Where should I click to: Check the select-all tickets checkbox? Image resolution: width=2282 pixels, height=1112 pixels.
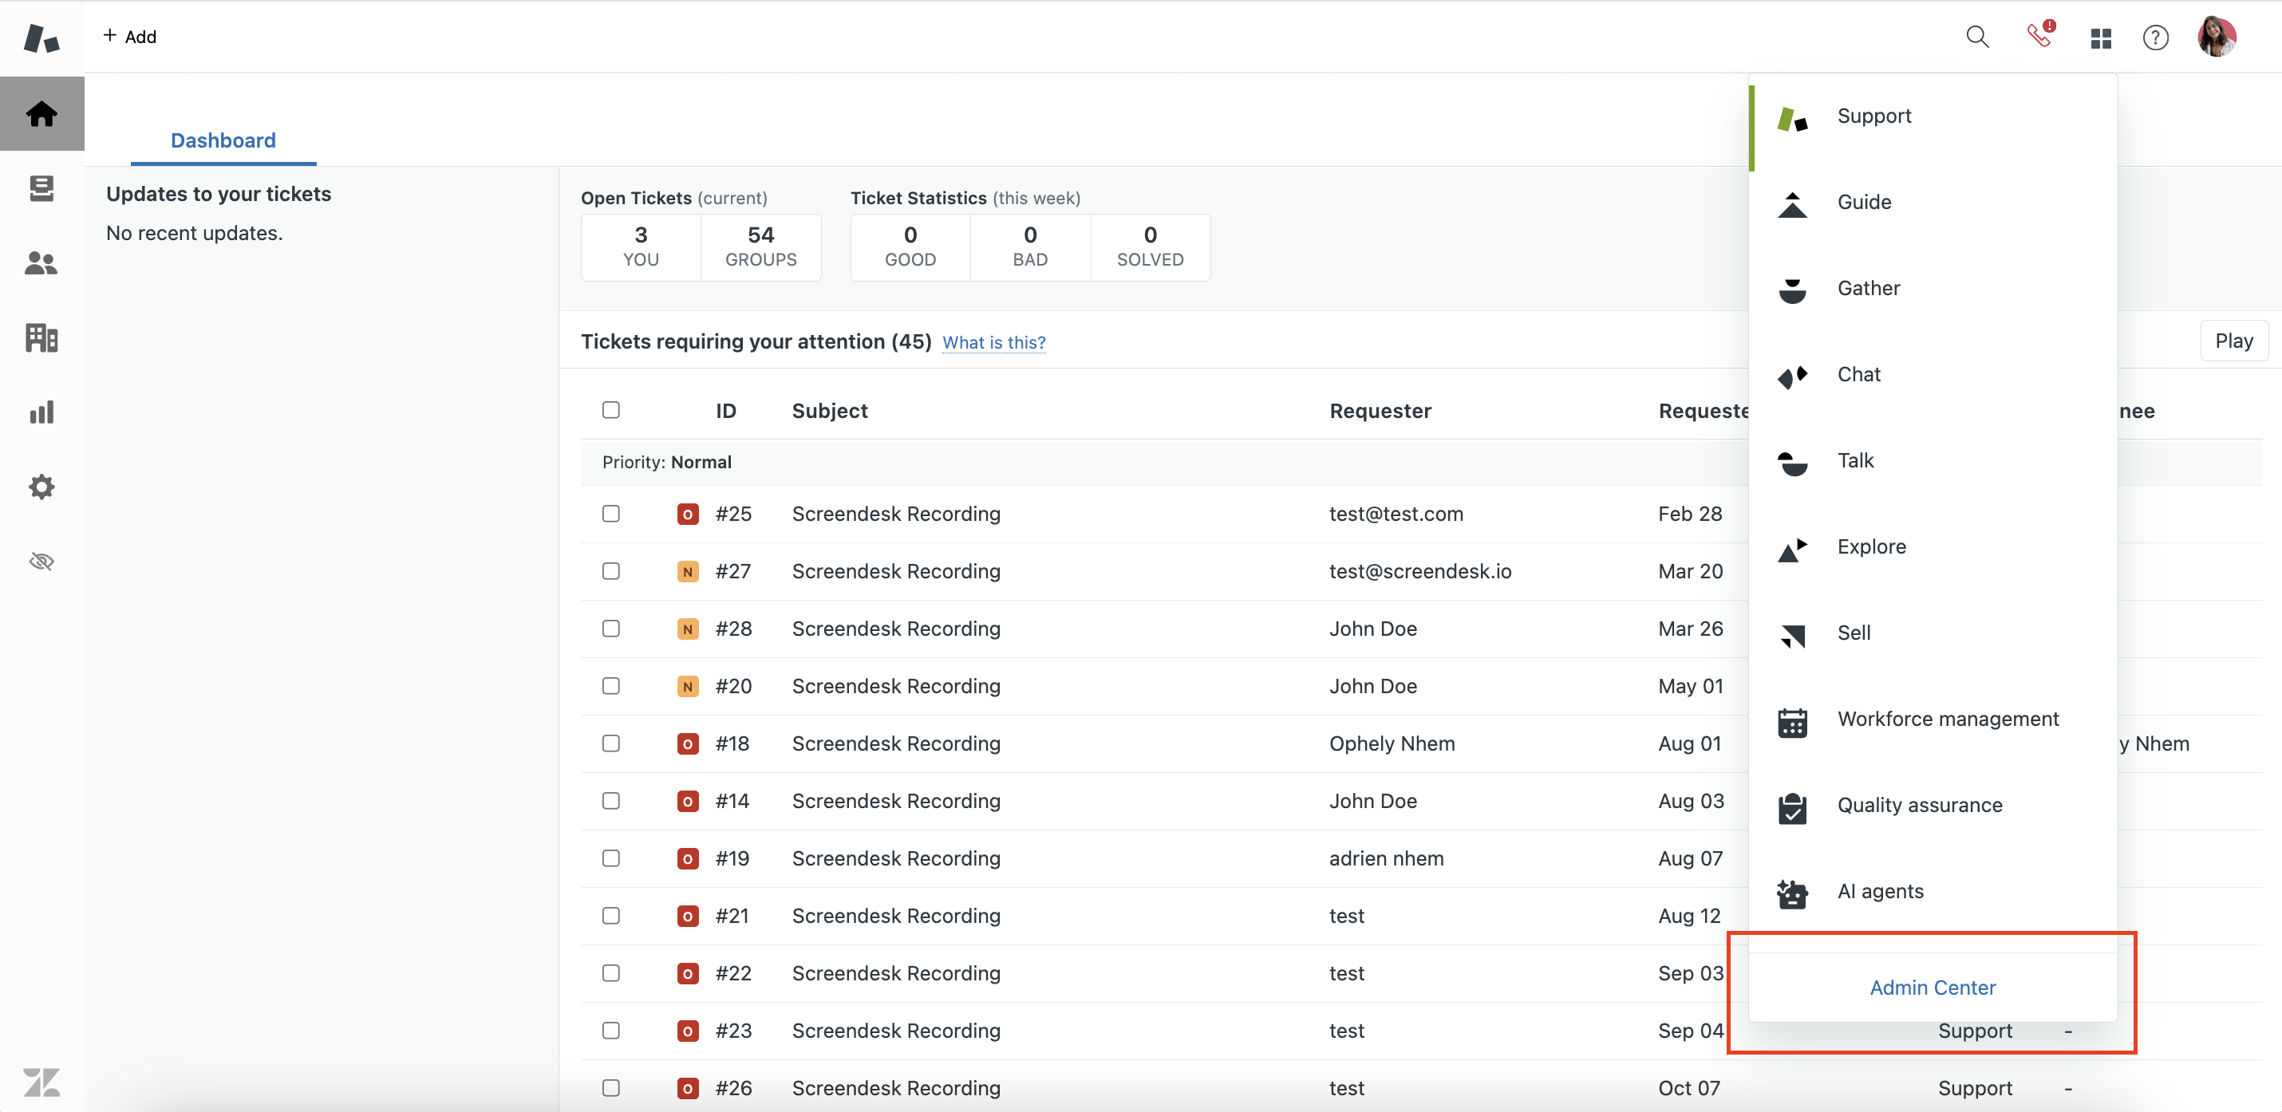610,410
